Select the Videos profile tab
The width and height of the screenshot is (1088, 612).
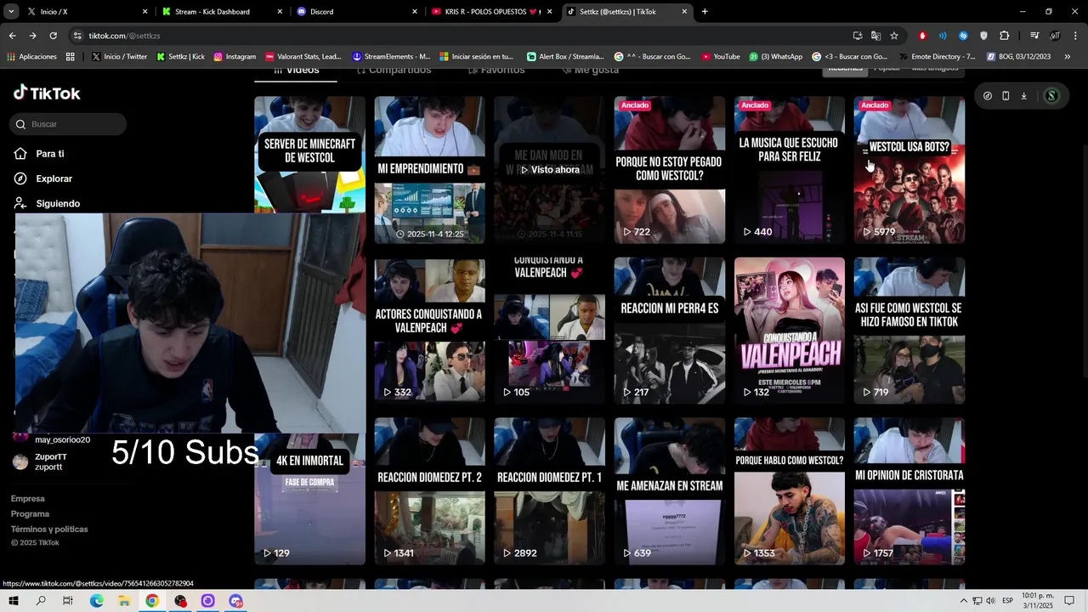click(x=296, y=71)
